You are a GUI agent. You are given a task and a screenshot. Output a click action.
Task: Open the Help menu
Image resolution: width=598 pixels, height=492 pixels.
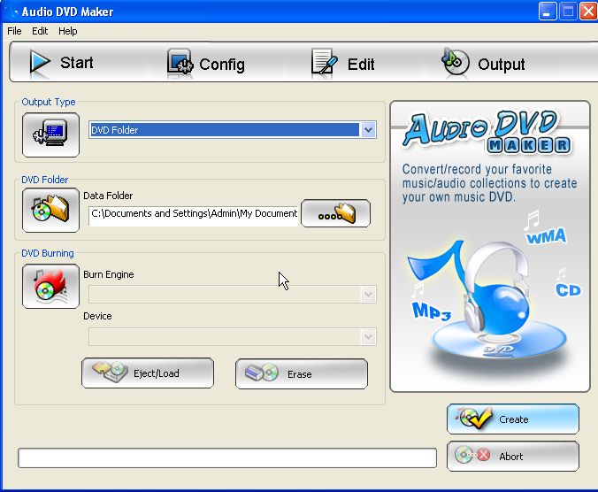click(x=67, y=31)
